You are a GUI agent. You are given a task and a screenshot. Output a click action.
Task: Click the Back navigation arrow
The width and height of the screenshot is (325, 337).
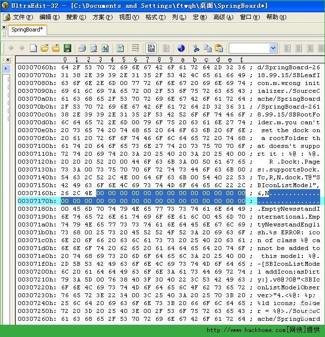(11, 48)
